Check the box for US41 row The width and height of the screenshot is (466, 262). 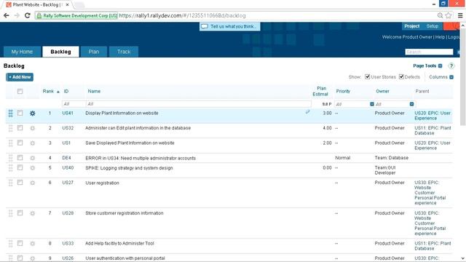20,113
